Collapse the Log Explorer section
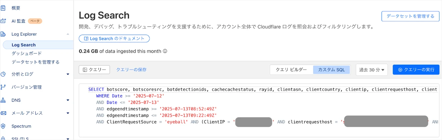Viewport: 442px width, 140px height. tap(68, 34)
